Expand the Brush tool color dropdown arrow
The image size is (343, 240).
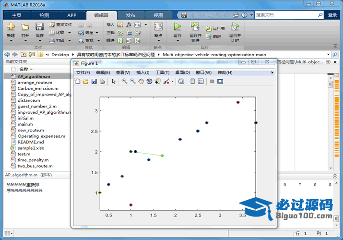click(x=173, y=82)
